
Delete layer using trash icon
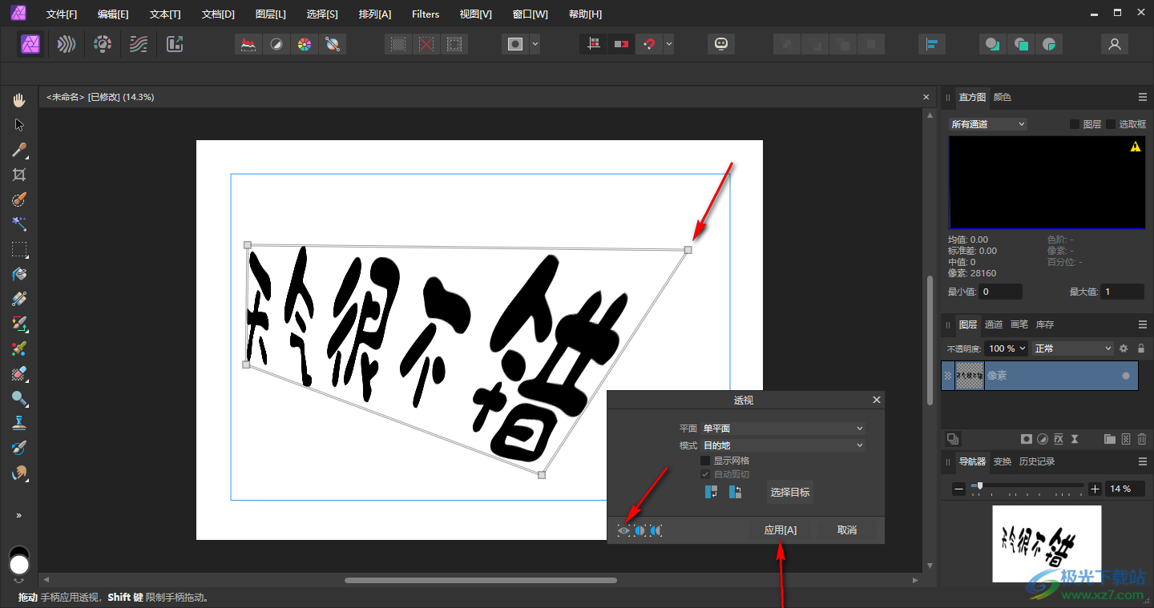[x=1141, y=439]
